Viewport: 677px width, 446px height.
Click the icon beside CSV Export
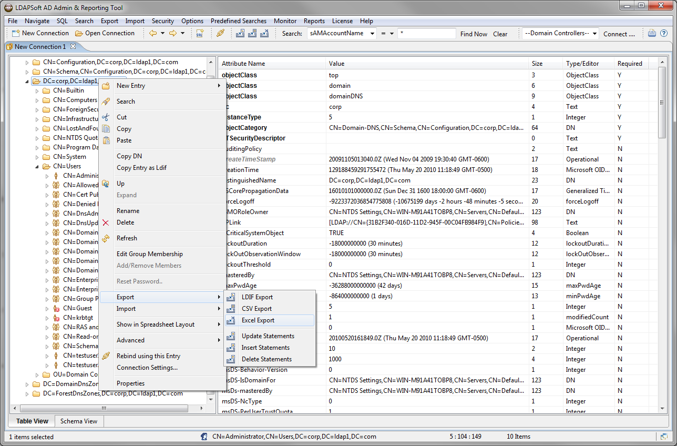coord(231,309)
